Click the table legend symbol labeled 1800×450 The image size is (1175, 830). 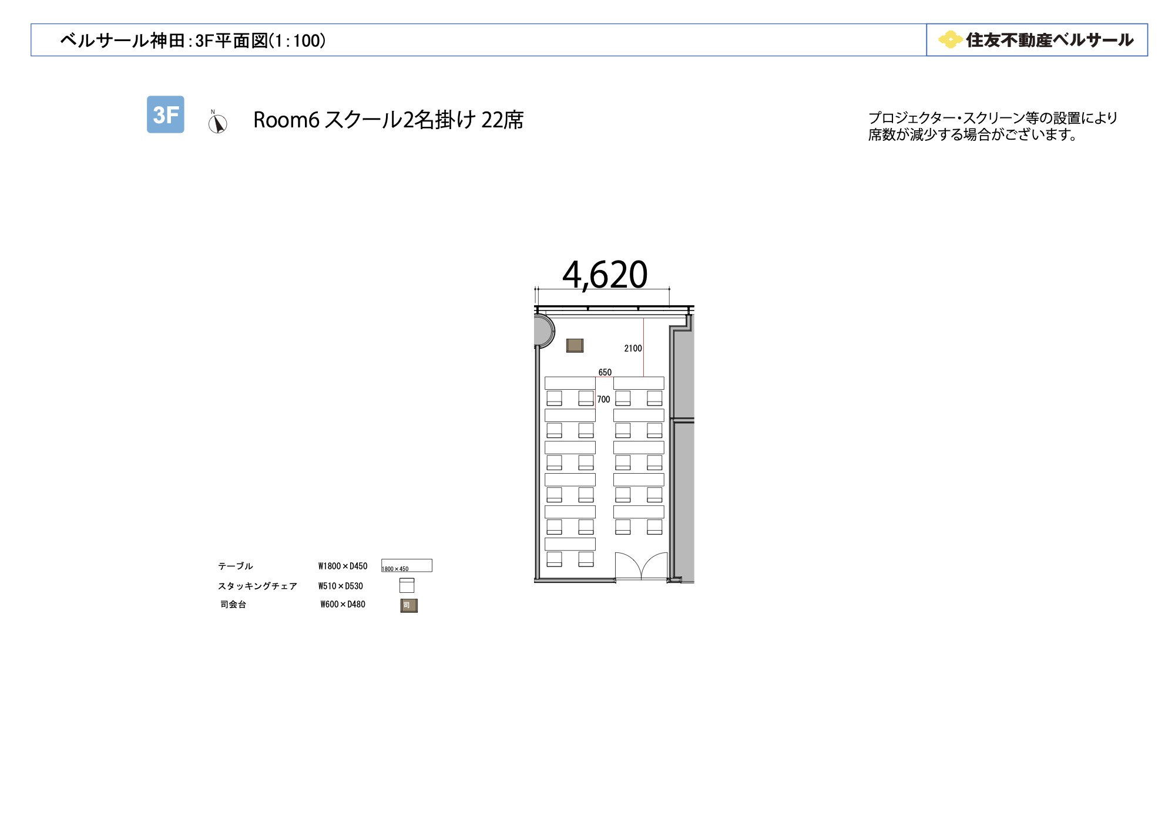tap(407, 565)
